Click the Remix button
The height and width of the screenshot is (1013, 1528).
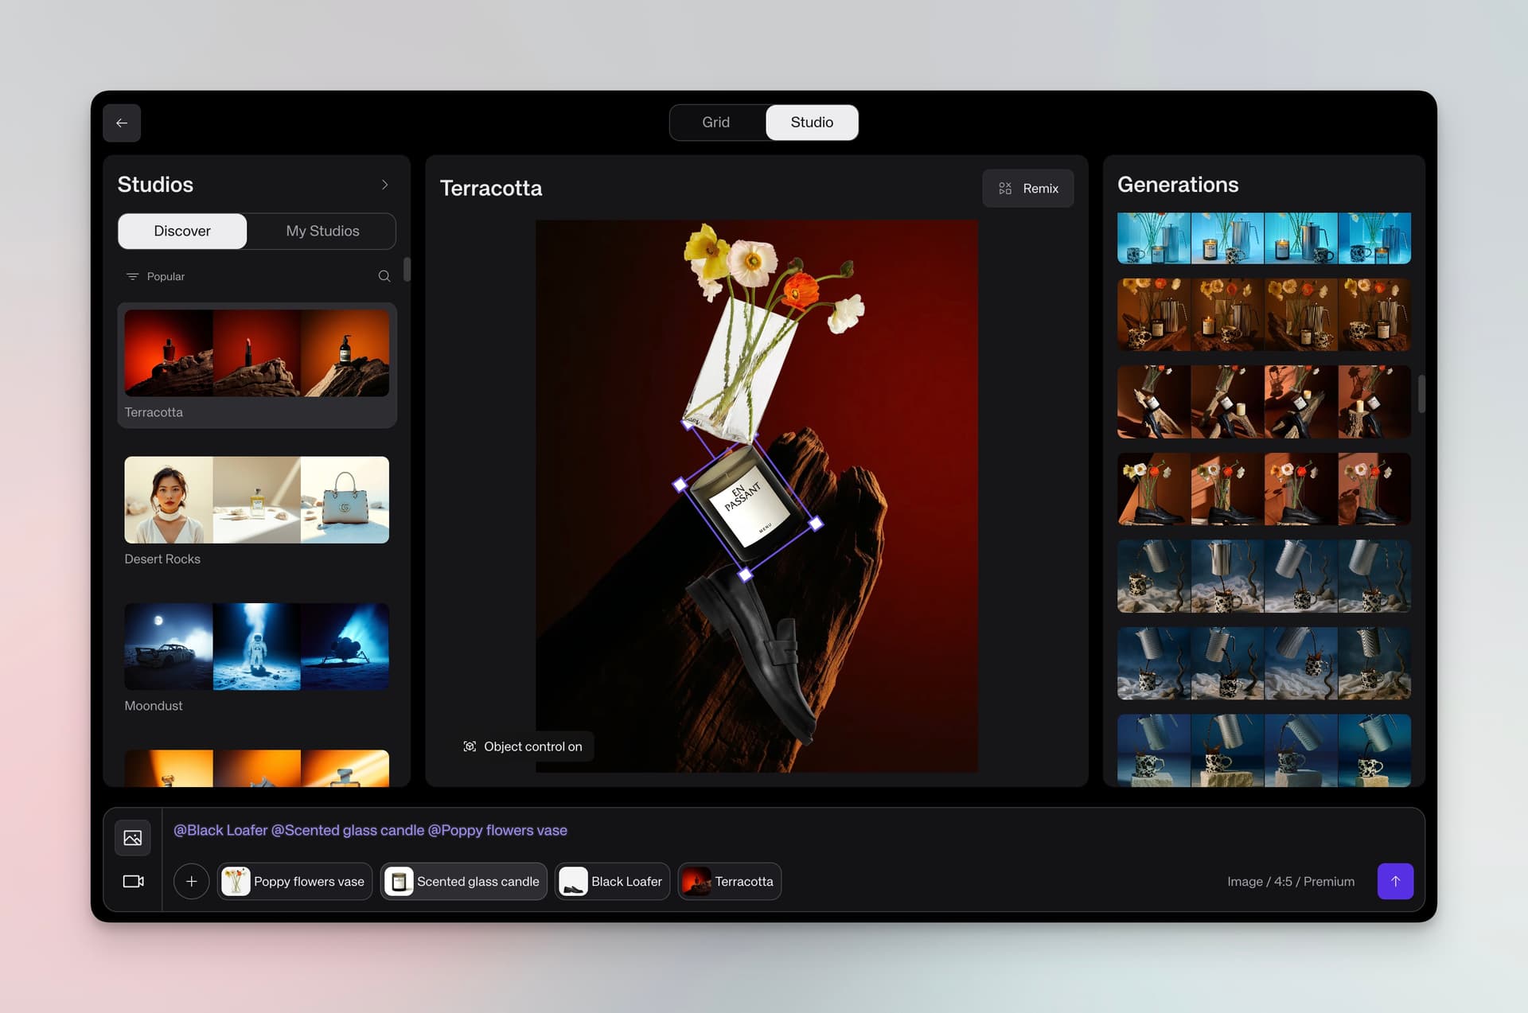coord(1028,189)
